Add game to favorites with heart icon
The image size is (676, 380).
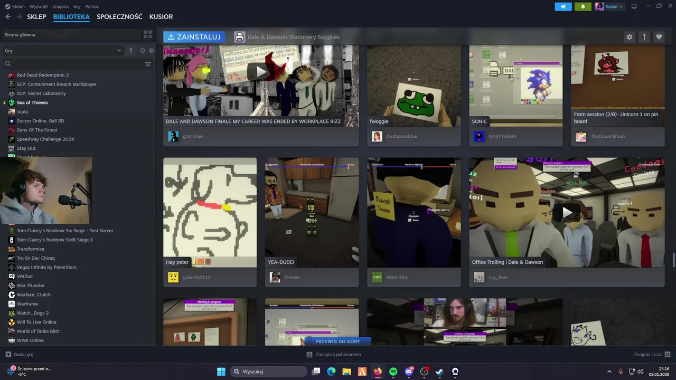[x=659, y=37]
